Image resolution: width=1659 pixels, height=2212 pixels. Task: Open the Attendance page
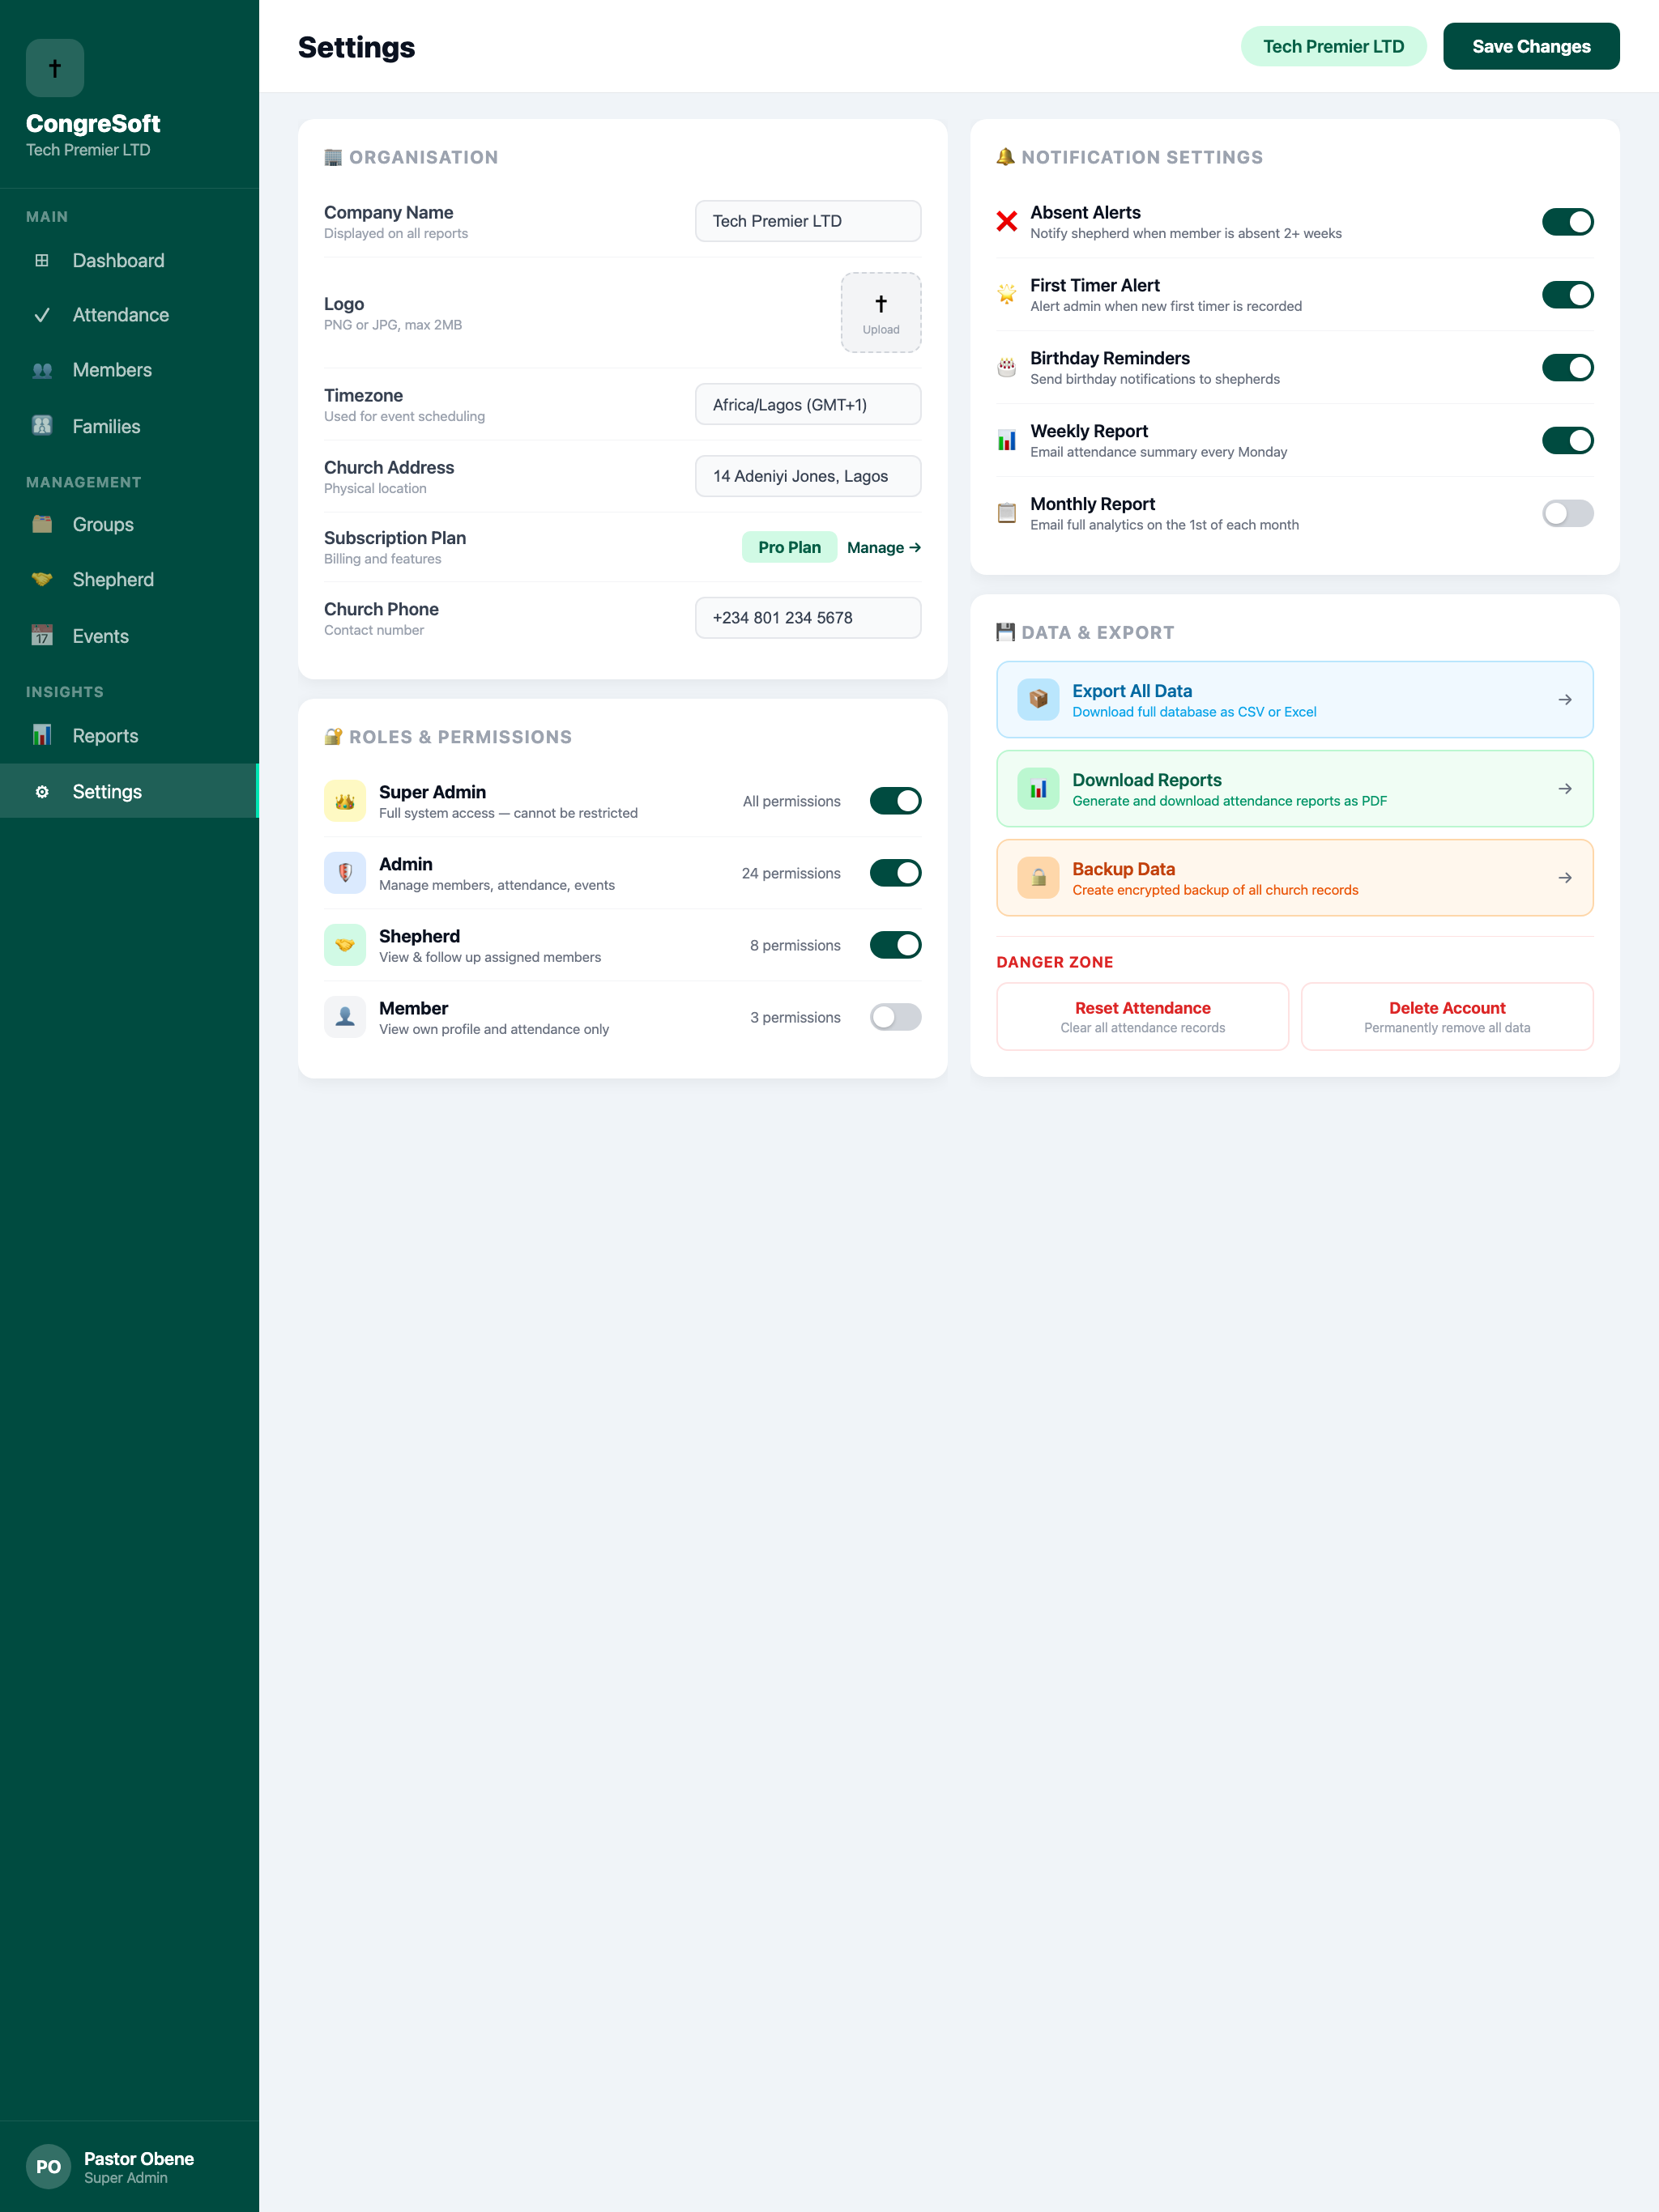[x=129, y=315]
